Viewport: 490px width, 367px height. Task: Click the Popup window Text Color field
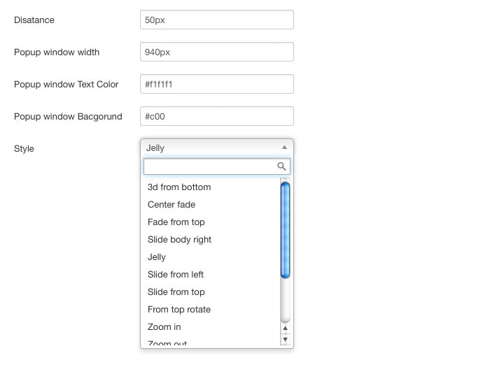[x=216, y=85]
